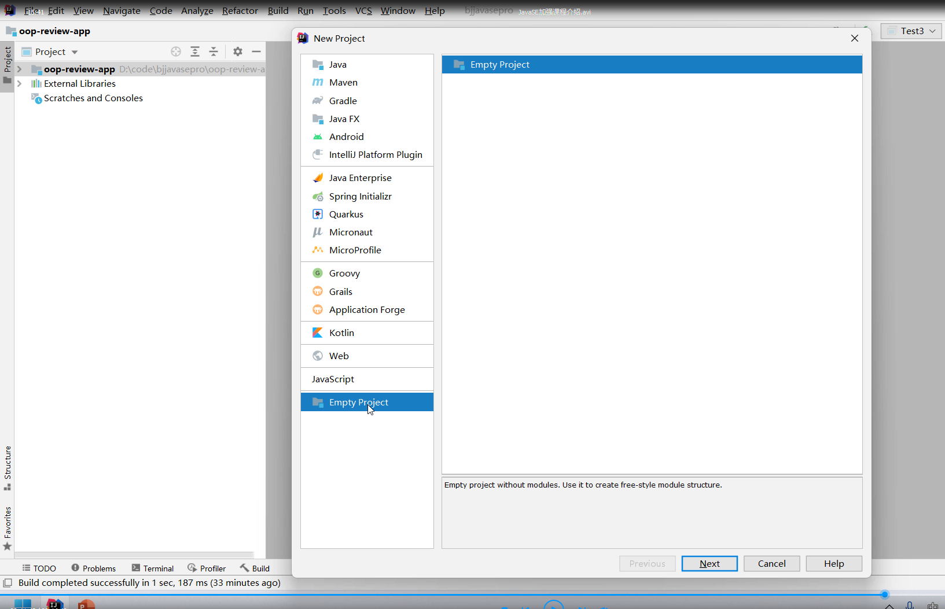Click the locate/select opened file icon in Project panel
The width and height of the screenshot is (945, 609).
click(x=176, y=51)
